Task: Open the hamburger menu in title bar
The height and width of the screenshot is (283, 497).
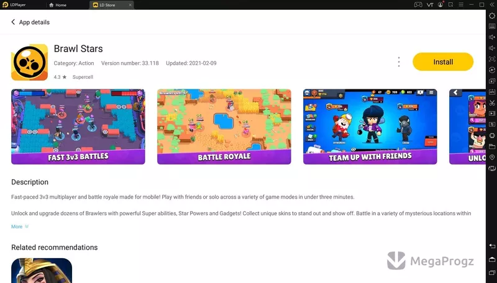Action: (x=461, y=4)
